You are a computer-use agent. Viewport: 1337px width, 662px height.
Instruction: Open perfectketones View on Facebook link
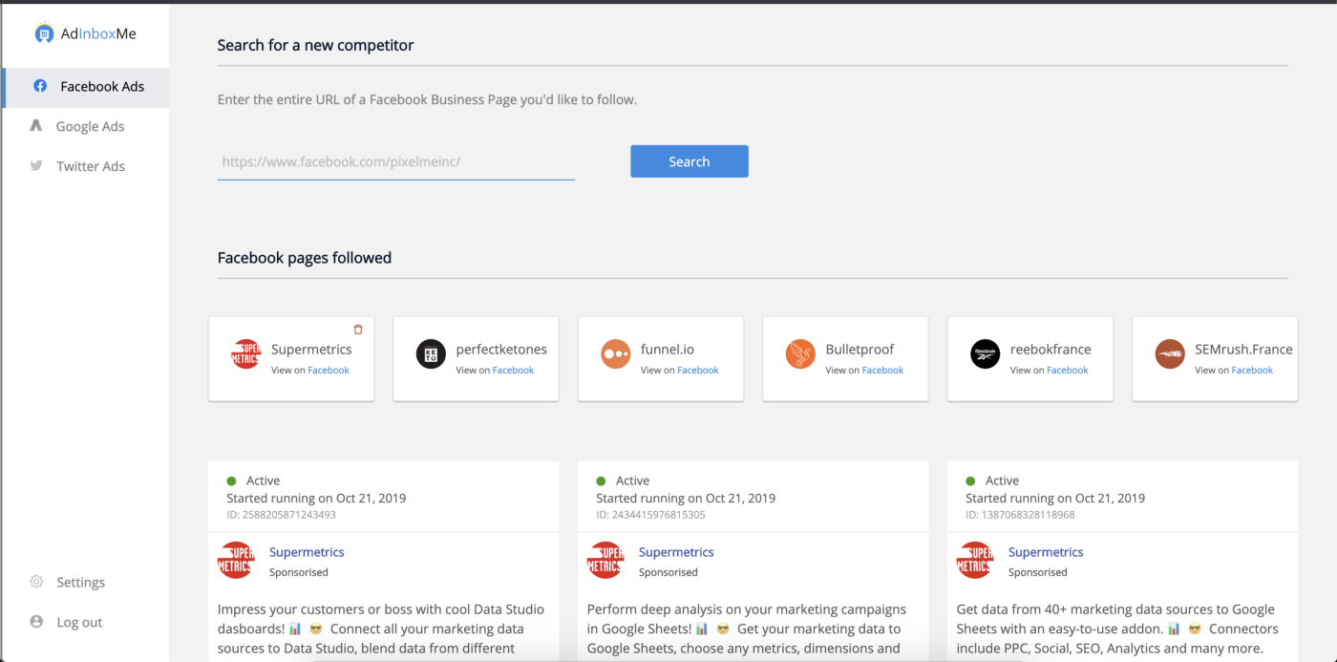tap(513, 371)
